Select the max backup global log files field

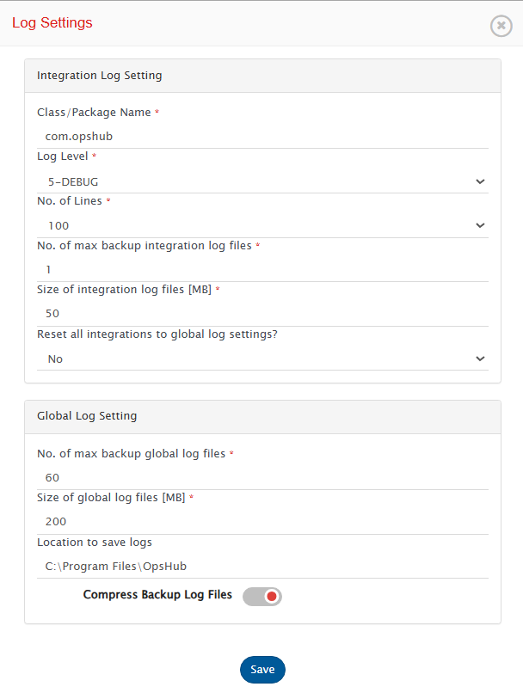point(262,477)
